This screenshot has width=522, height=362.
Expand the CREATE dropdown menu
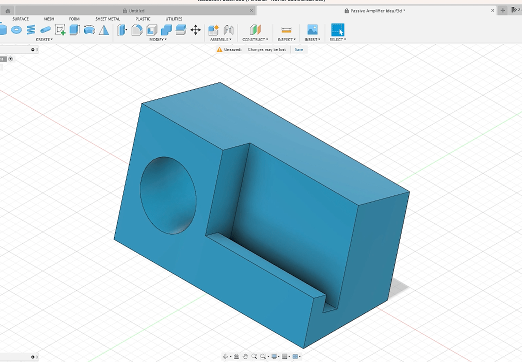click(44, 39)
